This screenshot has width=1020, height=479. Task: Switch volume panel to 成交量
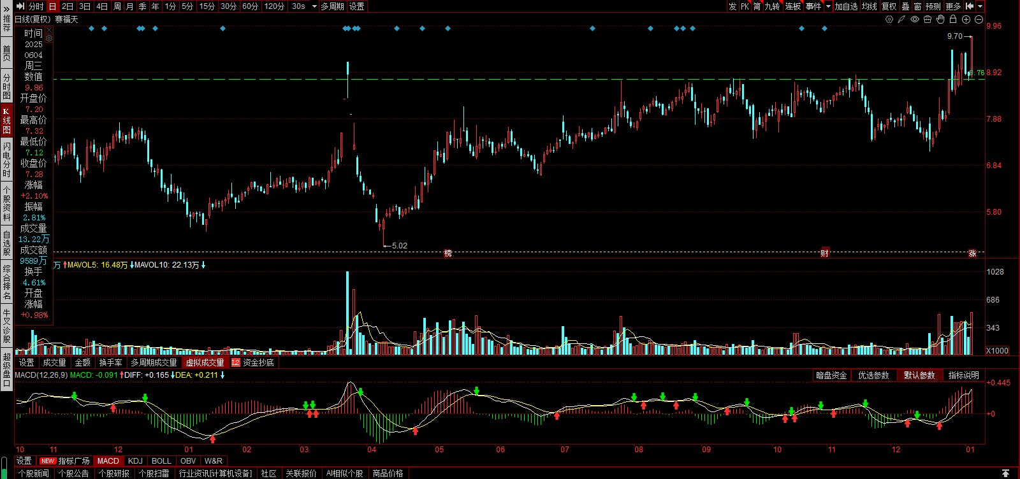54,362
